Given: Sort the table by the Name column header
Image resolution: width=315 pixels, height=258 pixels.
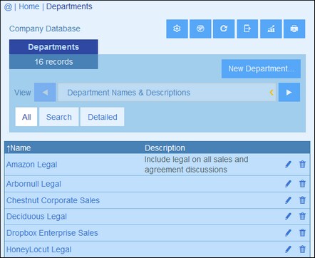Looking at the screenshot, I should point(19,148).
